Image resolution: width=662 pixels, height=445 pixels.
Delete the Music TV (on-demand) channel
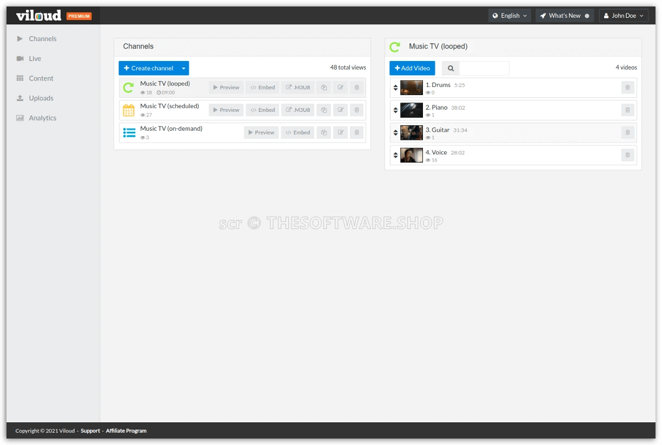(356, 133)
